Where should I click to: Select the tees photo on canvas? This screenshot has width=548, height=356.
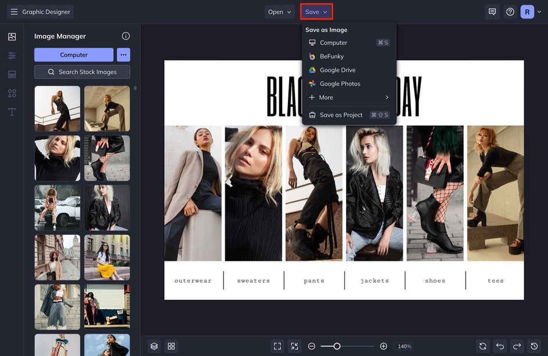coord(496,193)
